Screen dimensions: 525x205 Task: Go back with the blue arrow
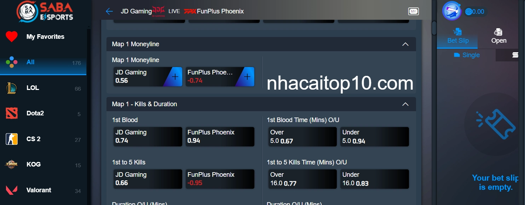[109, 11]
